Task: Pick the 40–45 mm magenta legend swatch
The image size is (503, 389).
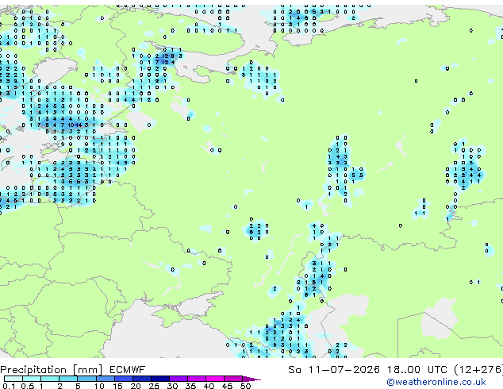Action: 215,379
